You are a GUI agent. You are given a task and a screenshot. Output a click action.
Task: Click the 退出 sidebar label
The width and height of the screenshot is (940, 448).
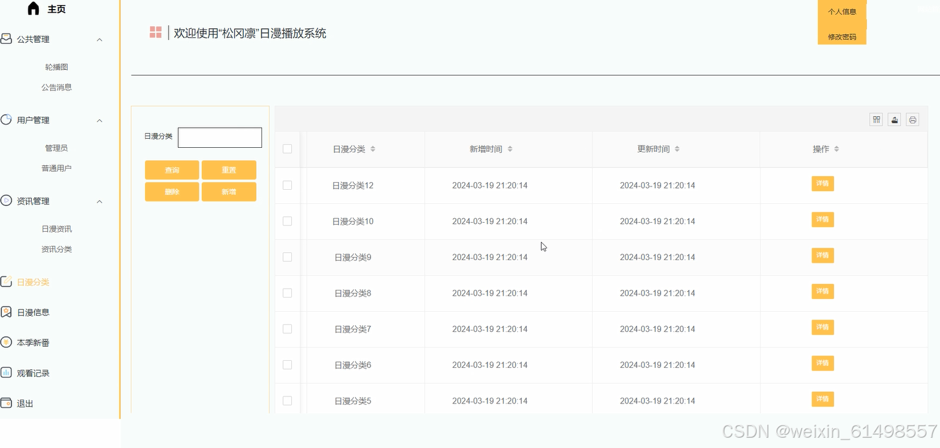coord(25,403)
